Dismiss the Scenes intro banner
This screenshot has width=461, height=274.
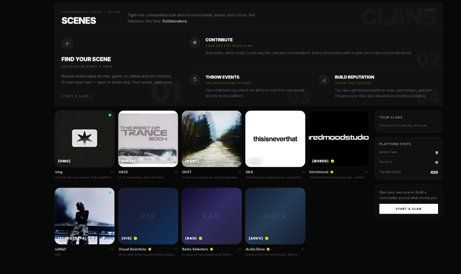428,9
